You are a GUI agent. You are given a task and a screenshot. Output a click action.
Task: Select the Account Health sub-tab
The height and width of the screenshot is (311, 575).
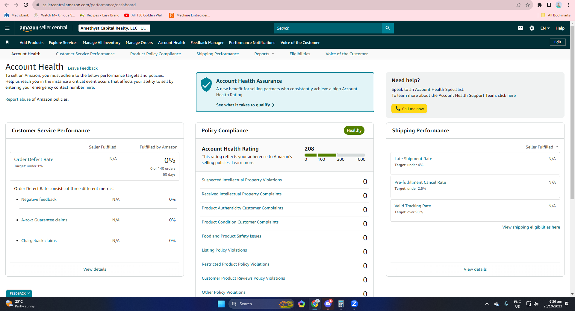tap(26, 54)
